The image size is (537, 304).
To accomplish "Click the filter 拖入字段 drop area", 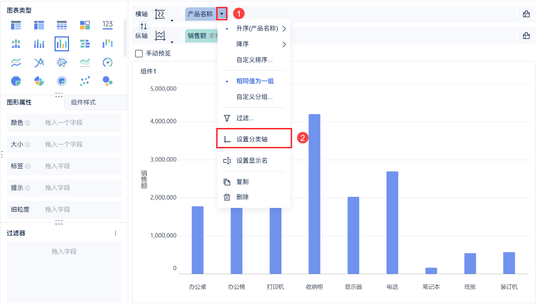I will pyautogui.click(x=64, y=272).
